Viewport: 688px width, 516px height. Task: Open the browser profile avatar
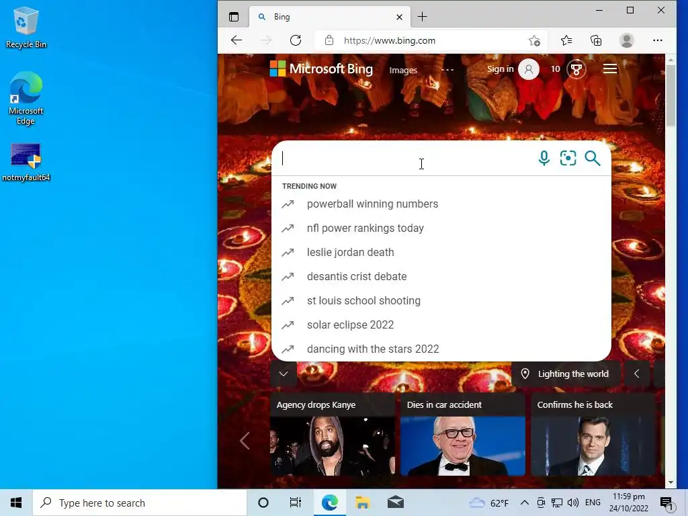[627, 40]
